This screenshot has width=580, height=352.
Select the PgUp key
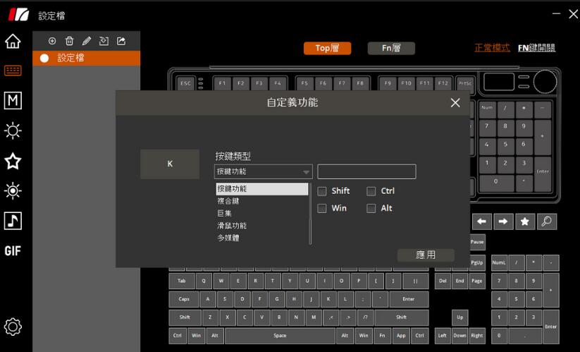(x=477, y=262)
